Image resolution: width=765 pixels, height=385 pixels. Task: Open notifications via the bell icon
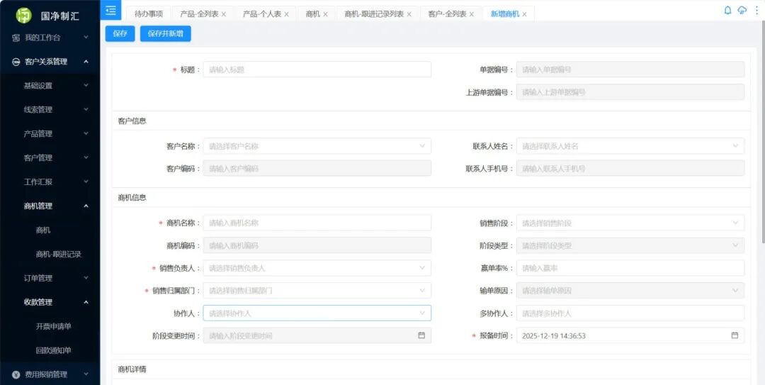tap(727, 11)
